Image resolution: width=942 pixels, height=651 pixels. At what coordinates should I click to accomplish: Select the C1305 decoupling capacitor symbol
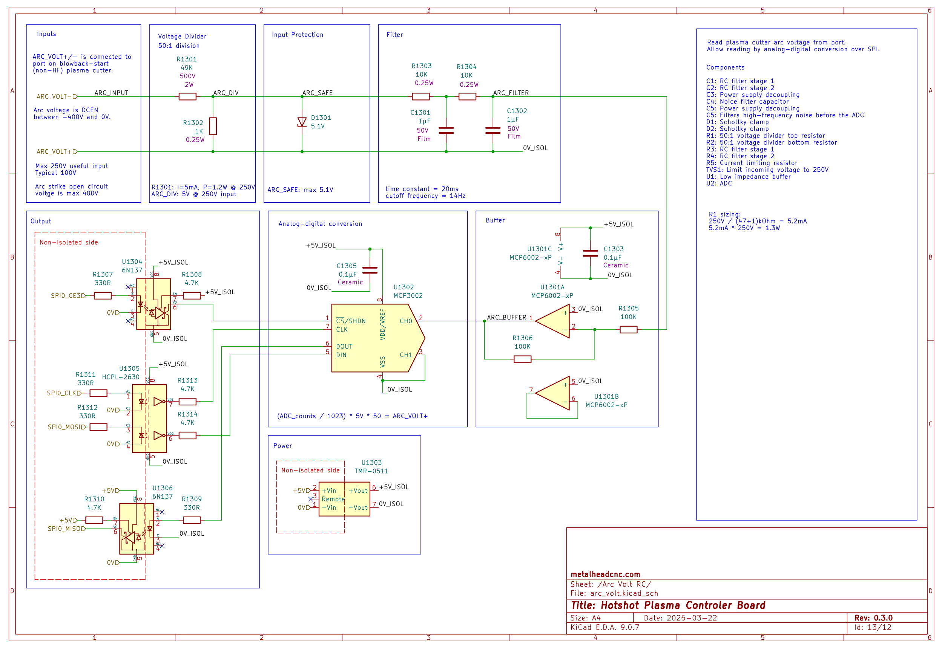coord(370,270)
